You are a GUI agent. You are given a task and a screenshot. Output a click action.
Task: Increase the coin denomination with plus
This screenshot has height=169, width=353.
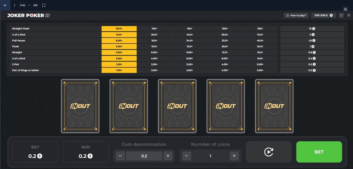(168, 156)
